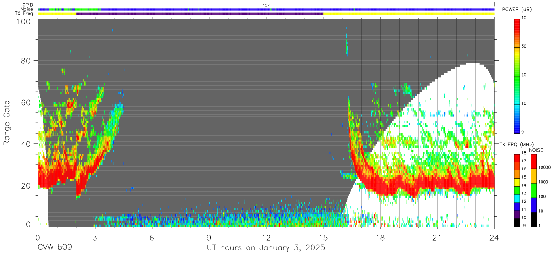Click the range gate 80 tick label
556x257 pixels.
click(x=25, y=61)
